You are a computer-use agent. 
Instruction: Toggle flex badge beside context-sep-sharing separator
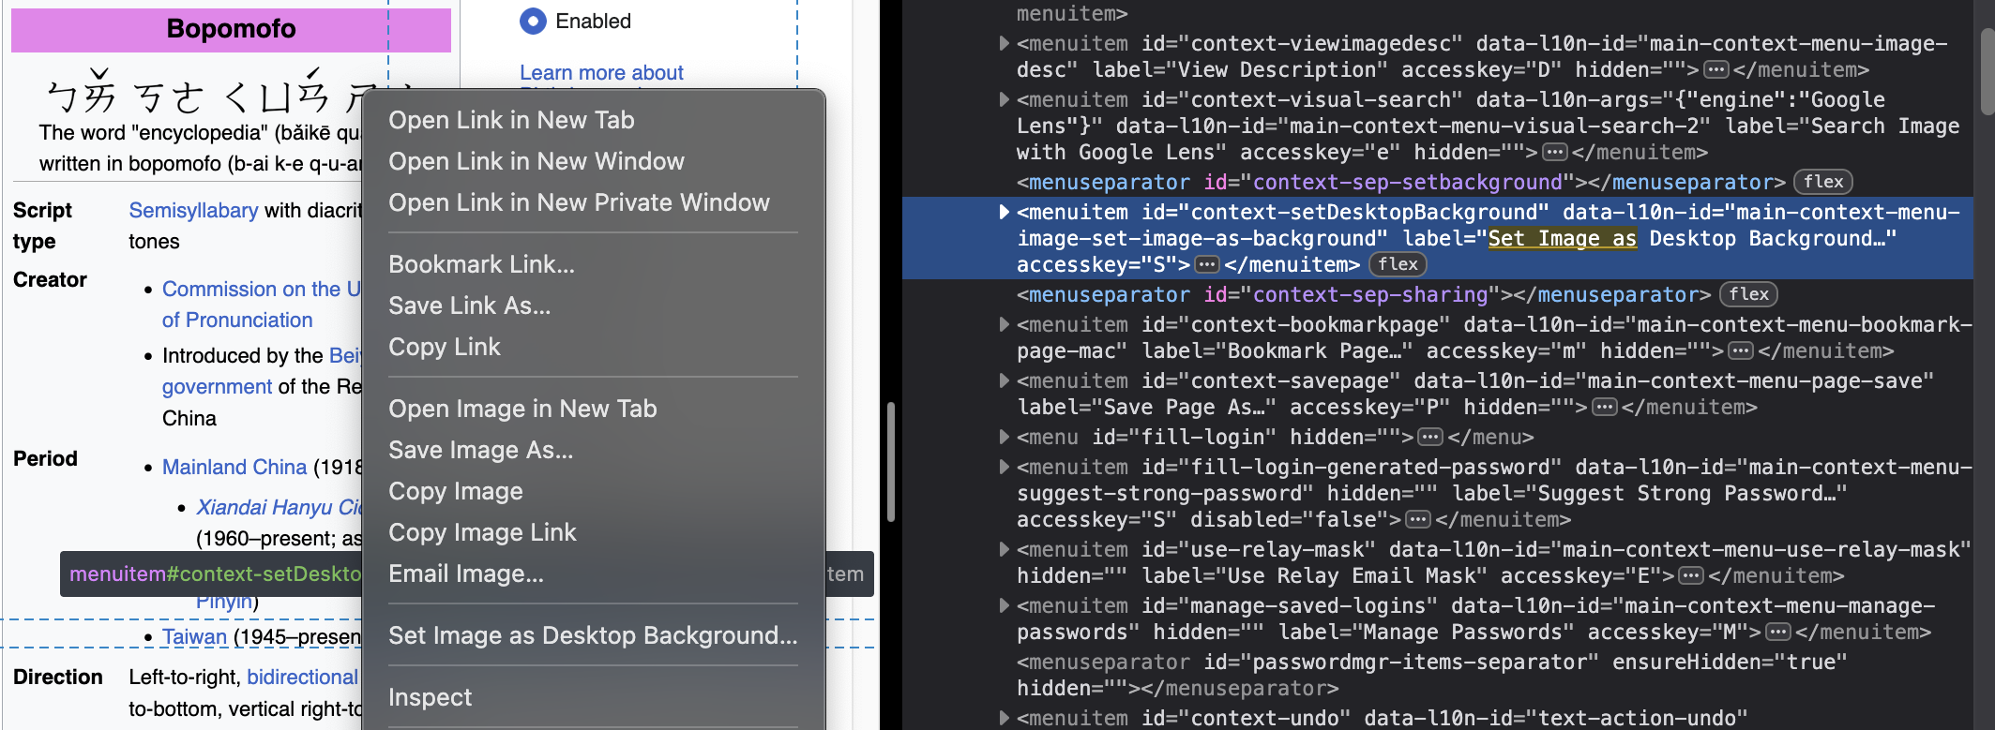(1748, 294)
